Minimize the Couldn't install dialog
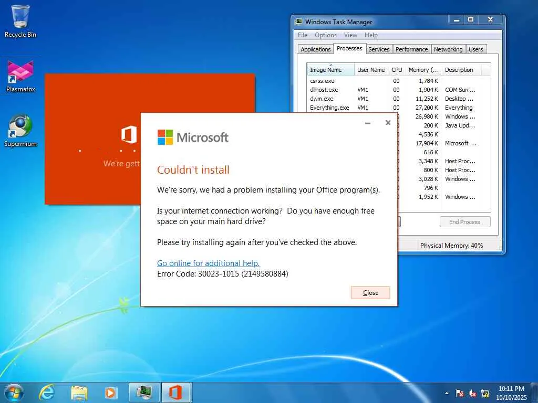This screenshot has height=403, width=538. pyautogui.click(x=368, y=123)
